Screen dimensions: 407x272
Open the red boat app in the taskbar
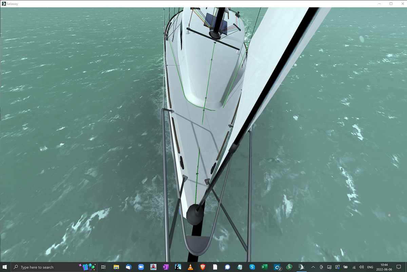pos(153,267)
